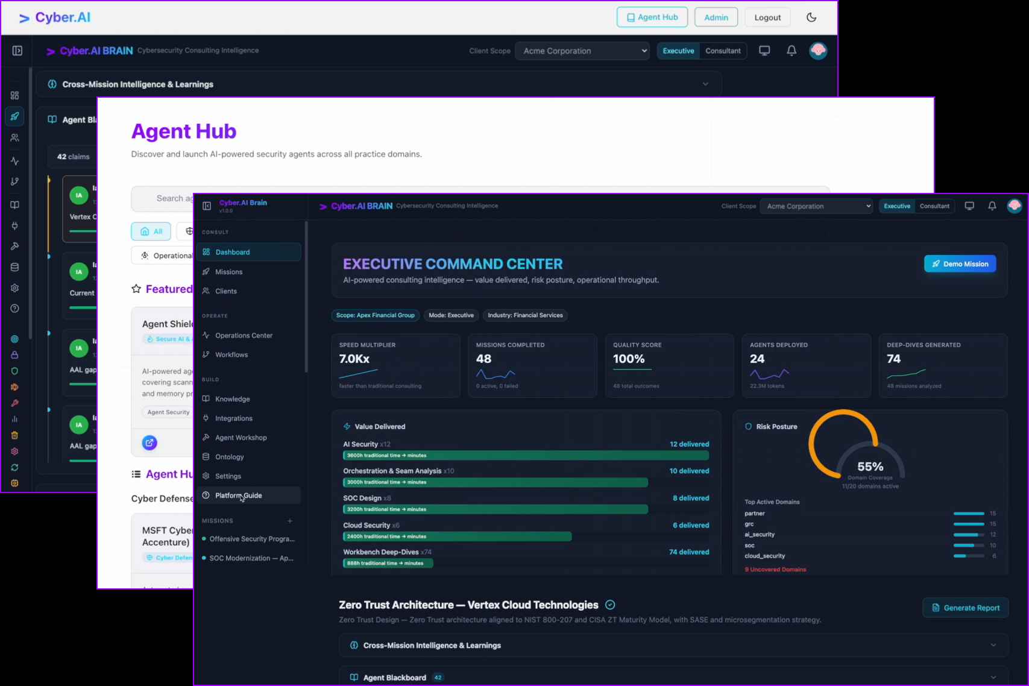Switch to Consultant mode in front dashboard header
The height and width of the screenshot is (686, 1029).
point(934,206)
